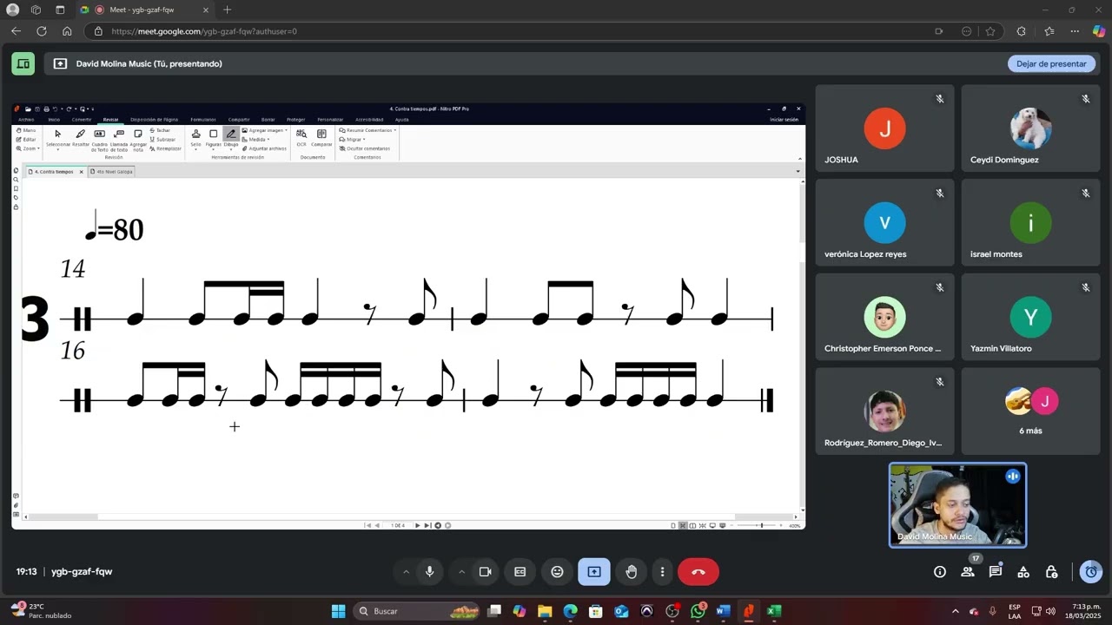Open the Sello stamp tool
This screenshot has height=625, width=1112.
pos(195,138)
